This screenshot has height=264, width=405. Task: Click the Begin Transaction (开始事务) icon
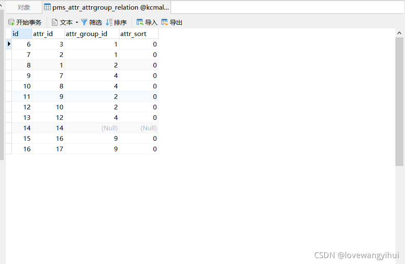11,22
